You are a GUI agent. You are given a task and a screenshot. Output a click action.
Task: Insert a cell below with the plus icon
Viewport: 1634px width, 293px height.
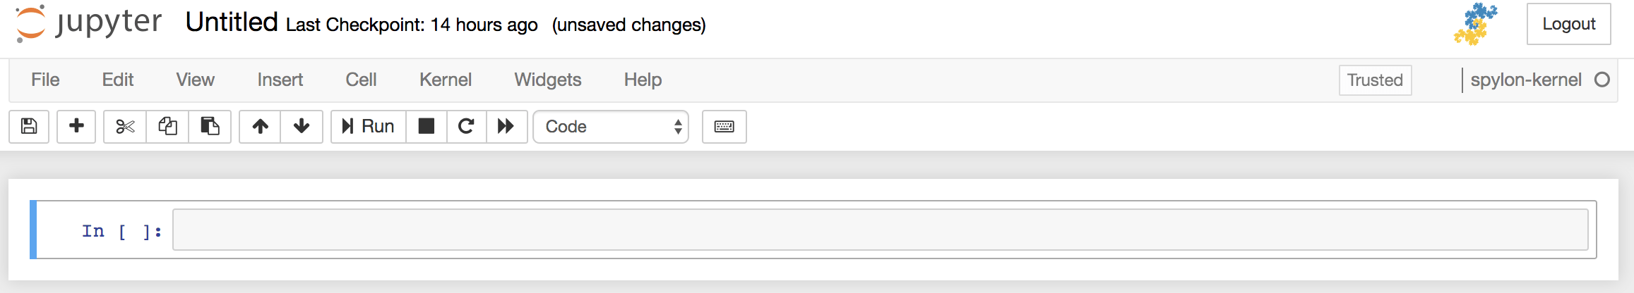[76, 127]
